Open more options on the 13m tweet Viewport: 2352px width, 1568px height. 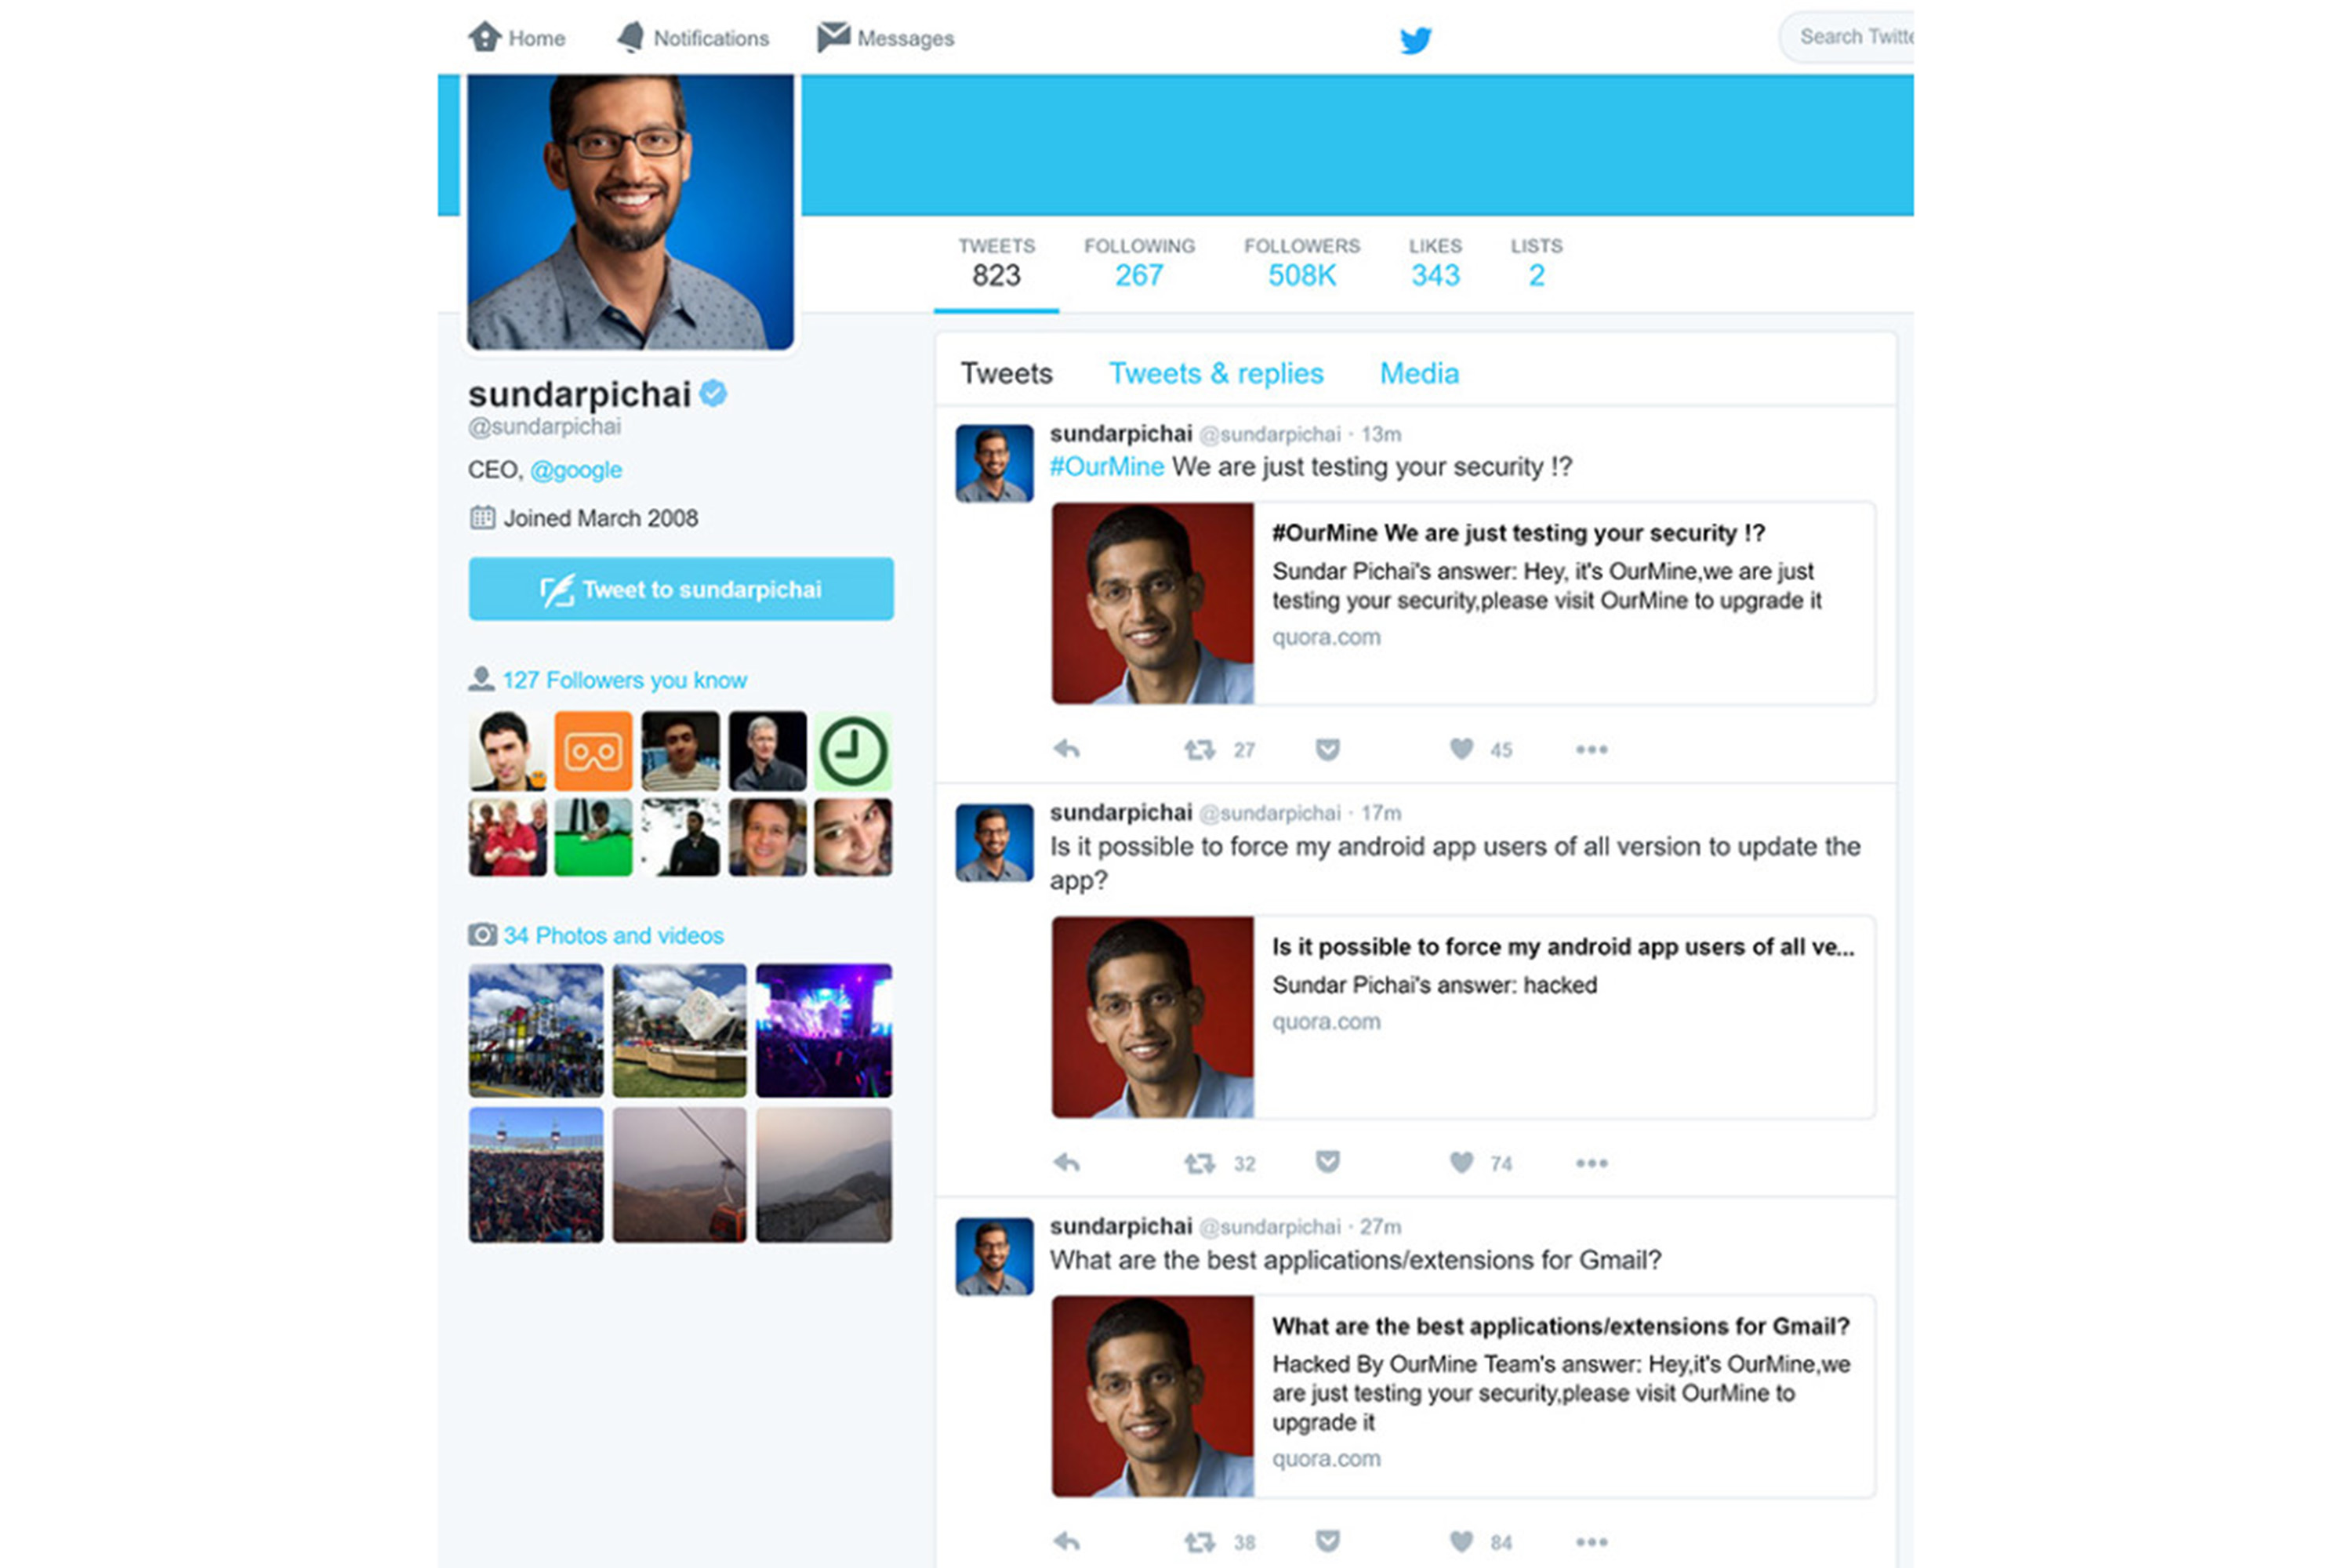click(1591, 749)
